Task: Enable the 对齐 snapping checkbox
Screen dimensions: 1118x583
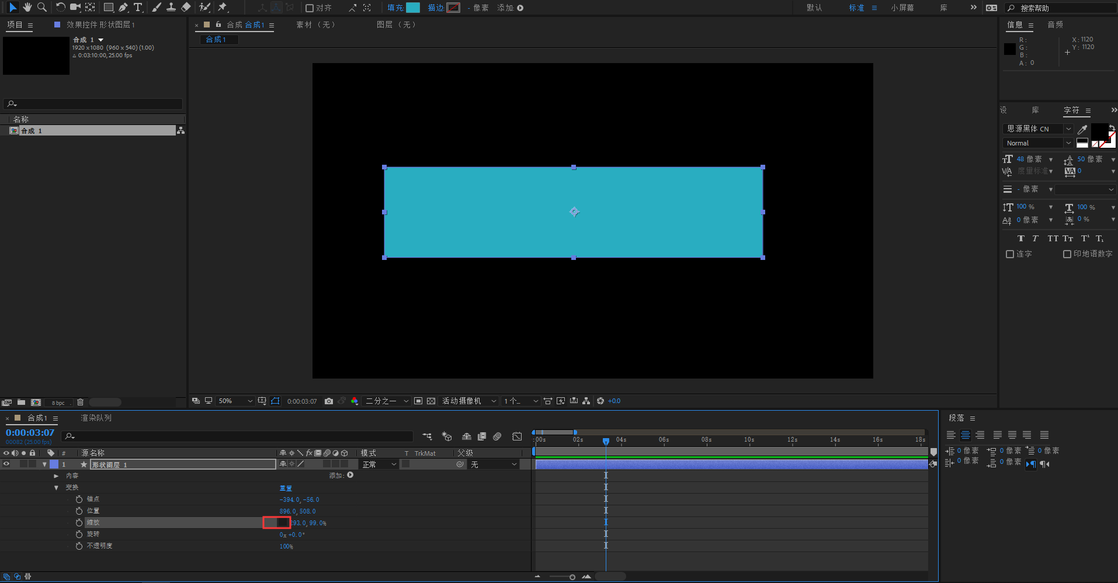Action: tap(310, 8)
